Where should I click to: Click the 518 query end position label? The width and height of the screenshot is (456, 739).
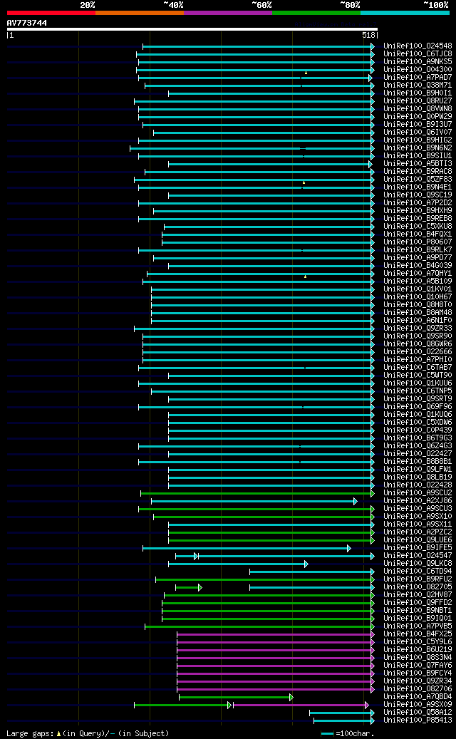click(369, 36)
